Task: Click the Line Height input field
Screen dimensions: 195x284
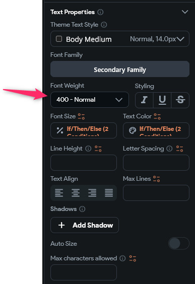Action: point(84,163)
